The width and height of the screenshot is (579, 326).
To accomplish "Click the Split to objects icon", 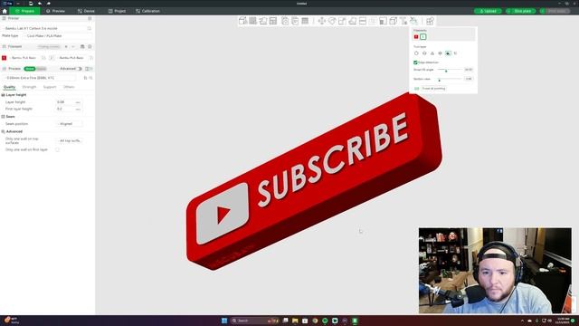I will tap(285, 21).
